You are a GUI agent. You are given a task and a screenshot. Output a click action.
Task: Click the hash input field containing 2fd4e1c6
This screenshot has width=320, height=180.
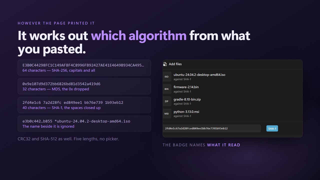pyautogui.click(x=211, y=128)
